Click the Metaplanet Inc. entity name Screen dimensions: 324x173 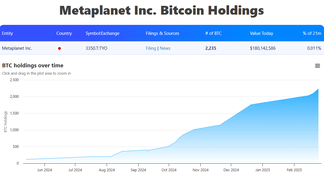click(17, 48)
